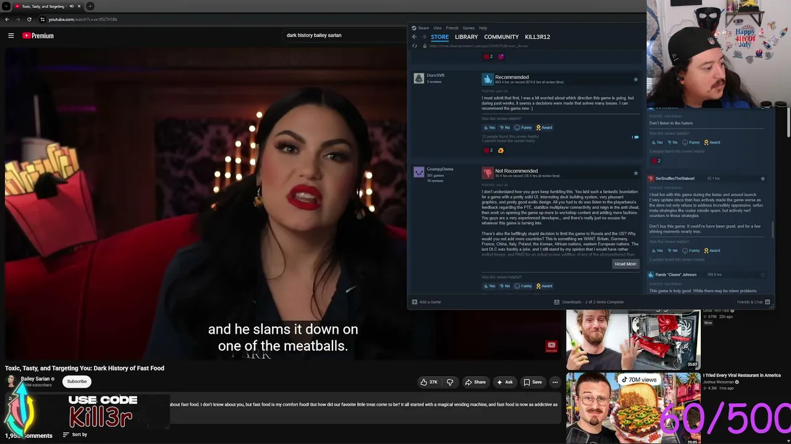Image resolution: width=791 pixels, height=444 pixels.
Task: Switch to the Steam LIBRARY tab
Action: pos(467,37)
